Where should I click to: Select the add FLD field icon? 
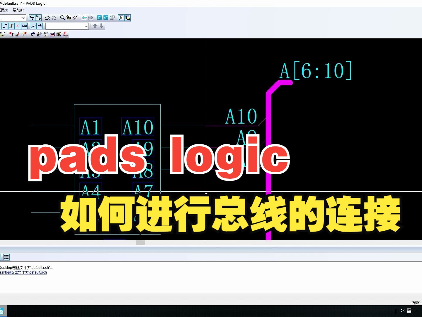pos(65,34)
